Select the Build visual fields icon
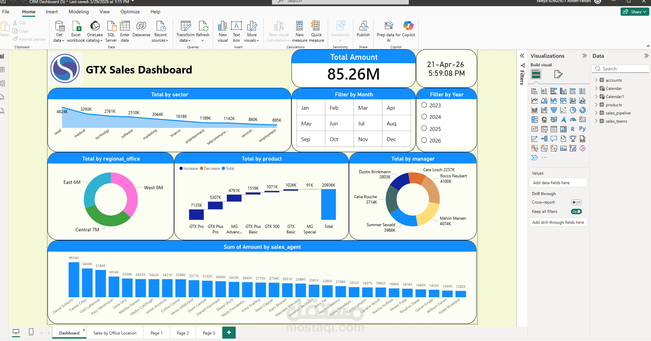Screen dimensions: 651x341 coord(536,74)
